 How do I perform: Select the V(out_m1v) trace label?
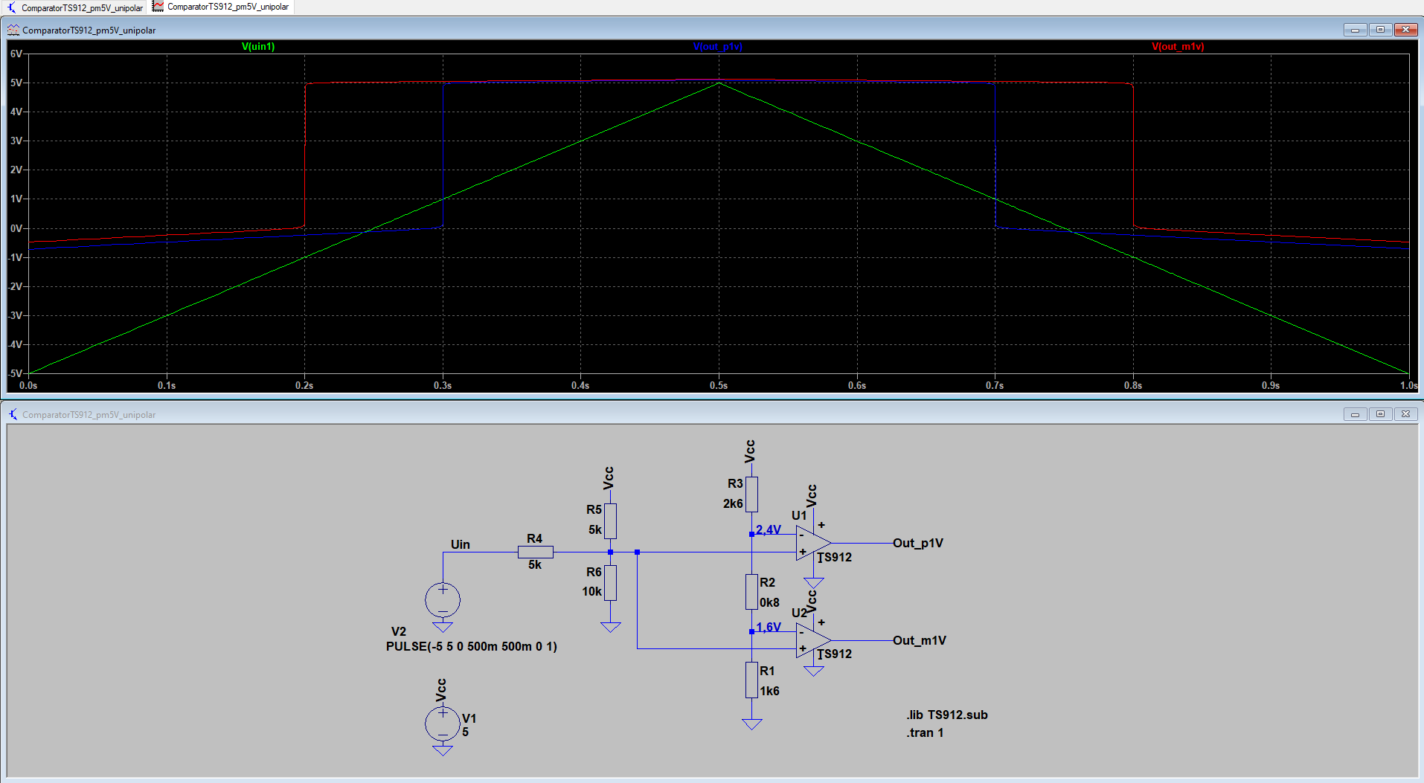coord(1178,46)
